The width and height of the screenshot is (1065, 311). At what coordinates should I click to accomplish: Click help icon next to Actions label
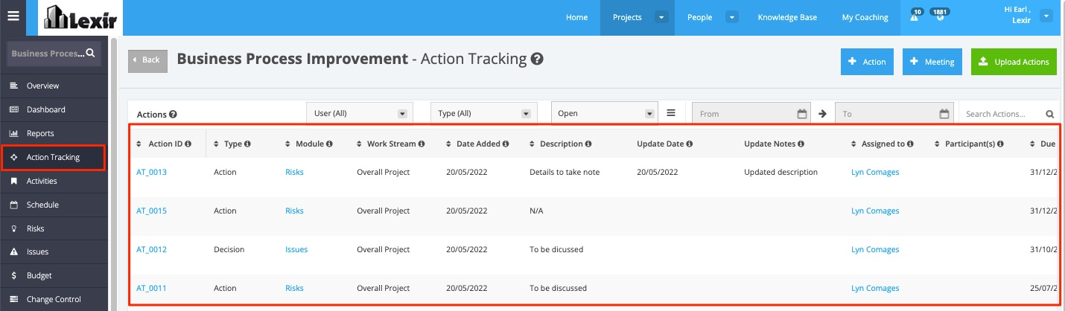(173, 115)
